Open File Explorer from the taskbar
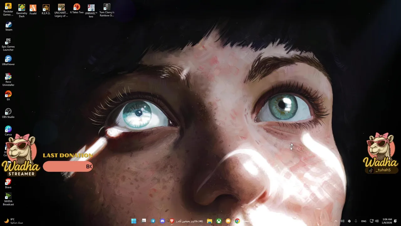 point(210,221)
